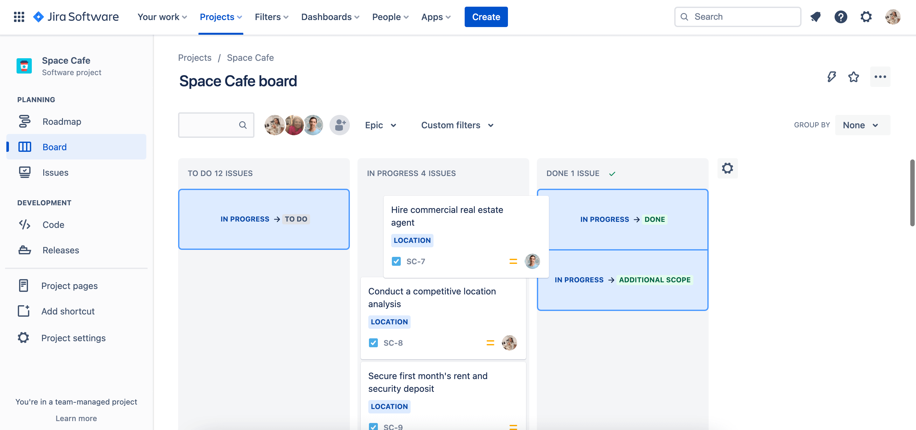The width and height of the screenshot is (916, 430).
Task: Click the Create button
Action: pos(486,16)
